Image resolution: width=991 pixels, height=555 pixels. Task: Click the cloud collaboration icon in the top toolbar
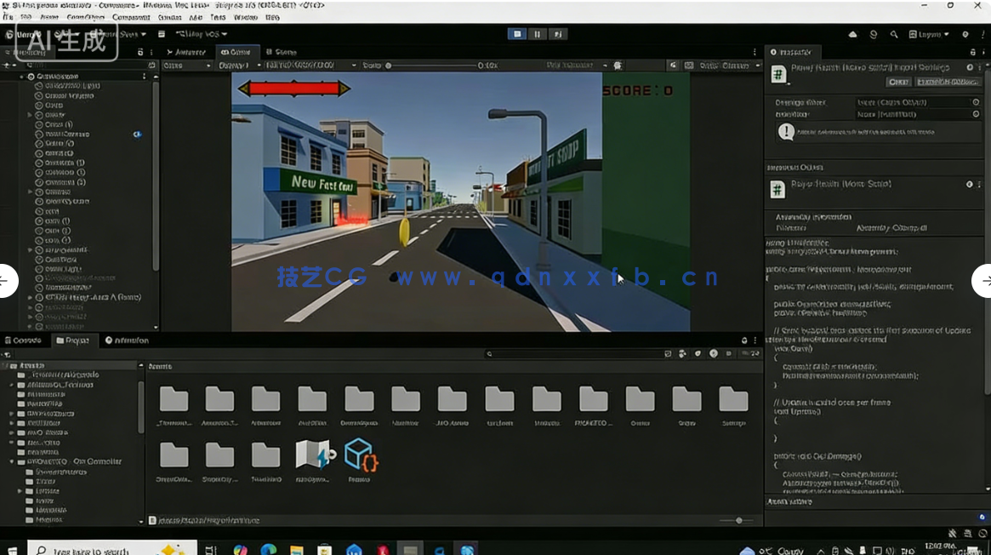[x=852, y=34]
